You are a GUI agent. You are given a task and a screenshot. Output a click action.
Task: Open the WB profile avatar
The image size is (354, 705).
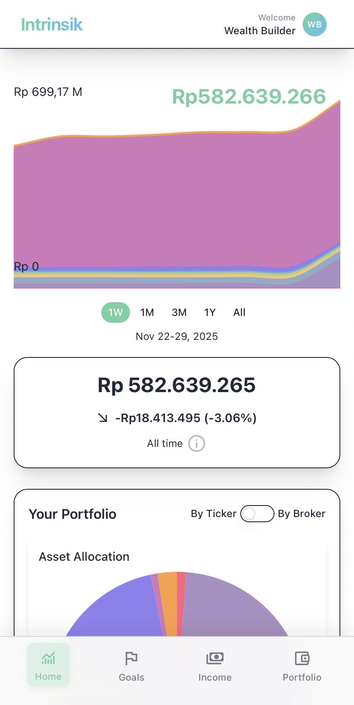click(314, 24)
